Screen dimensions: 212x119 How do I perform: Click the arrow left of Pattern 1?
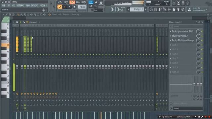tap(129, 10)
